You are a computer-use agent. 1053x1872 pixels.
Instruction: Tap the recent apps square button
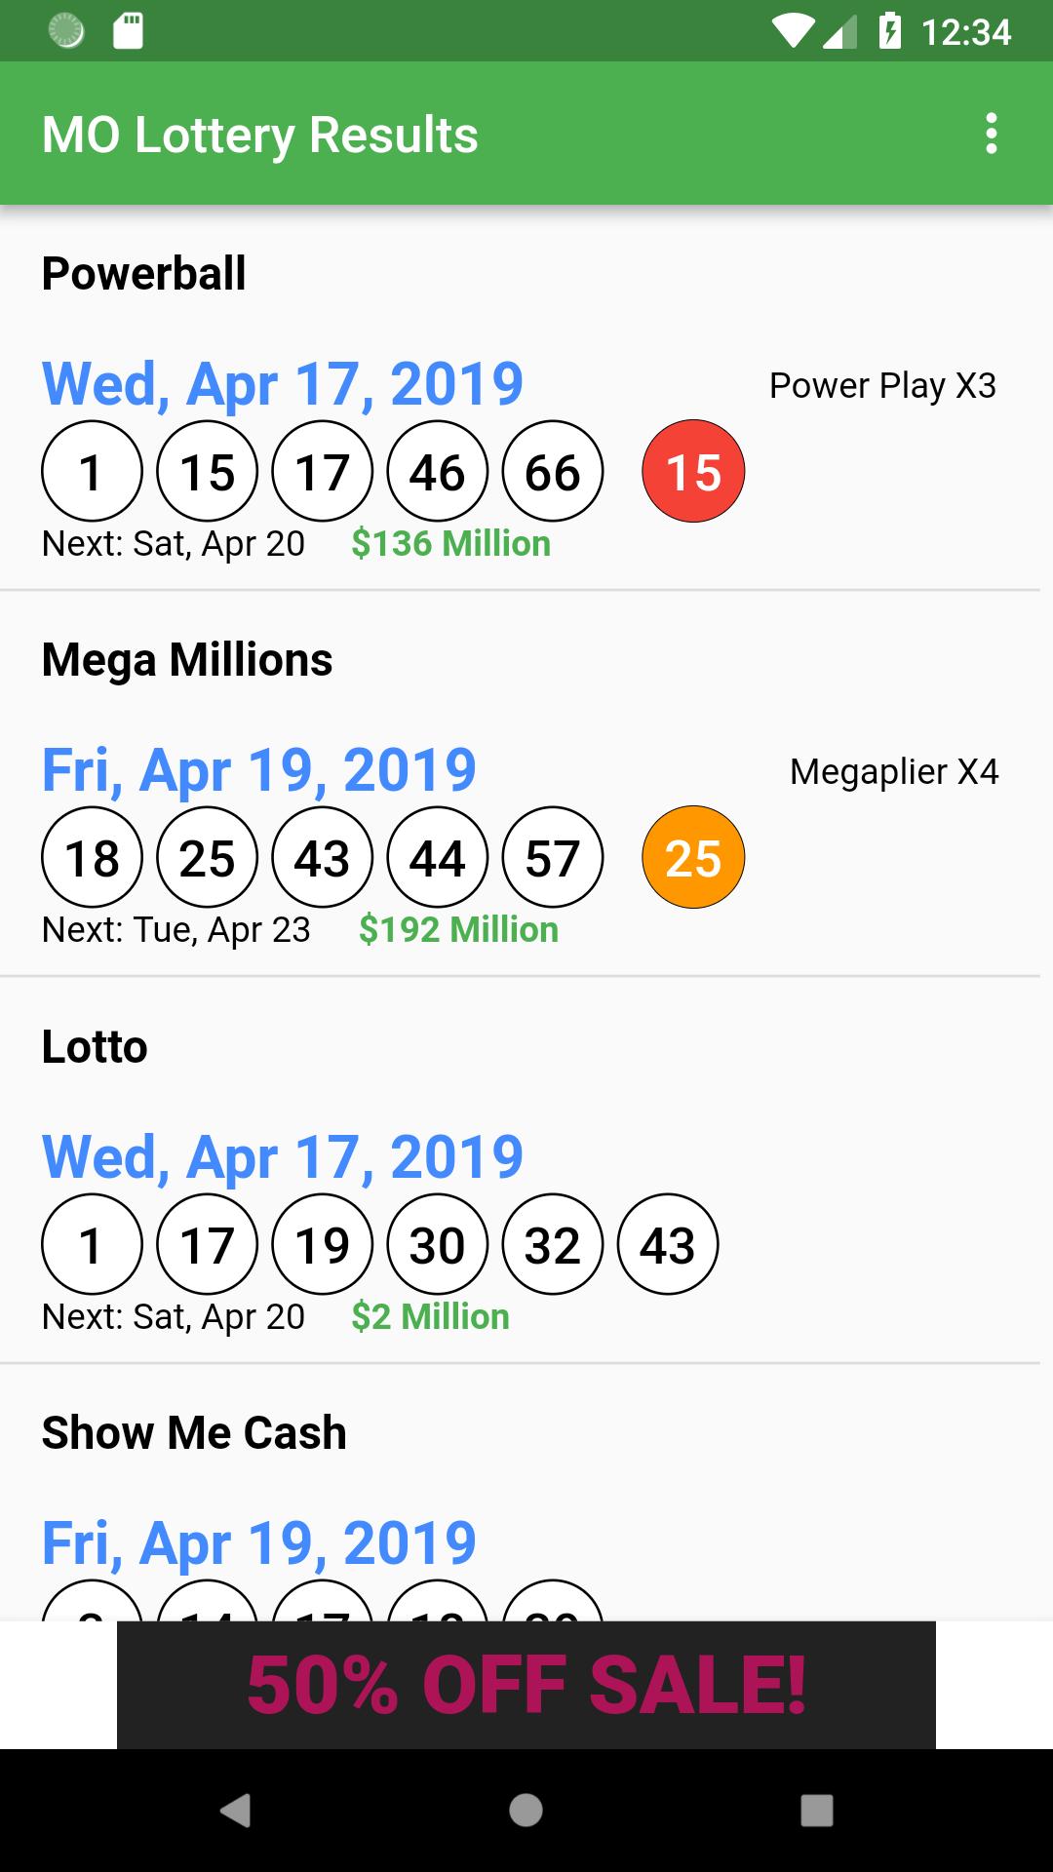(816, 1811)
